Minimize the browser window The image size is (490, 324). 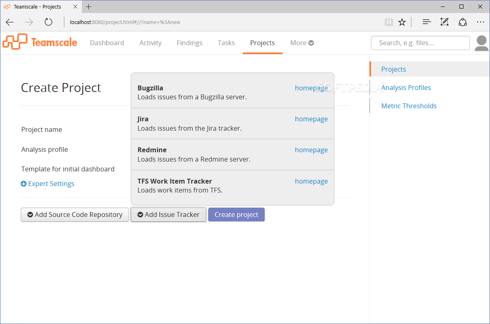[442, 7]
